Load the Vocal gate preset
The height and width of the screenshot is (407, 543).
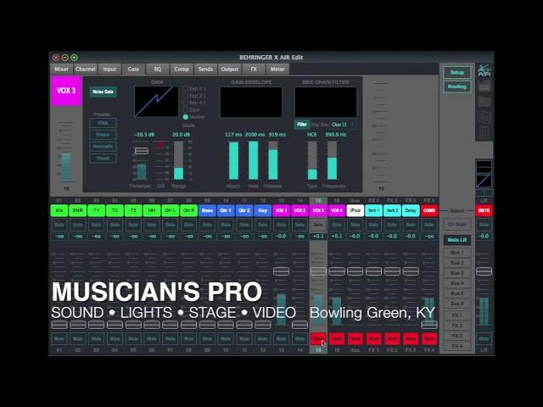click(x=103, y=159)
